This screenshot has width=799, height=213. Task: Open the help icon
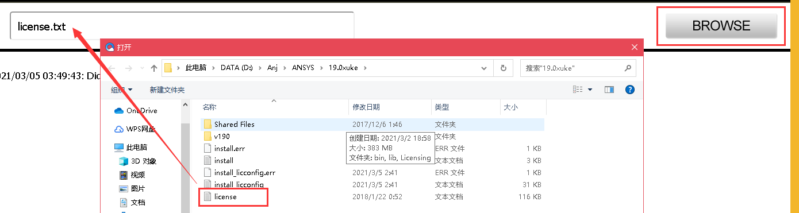pyautogui.click(x=630, y=90)
